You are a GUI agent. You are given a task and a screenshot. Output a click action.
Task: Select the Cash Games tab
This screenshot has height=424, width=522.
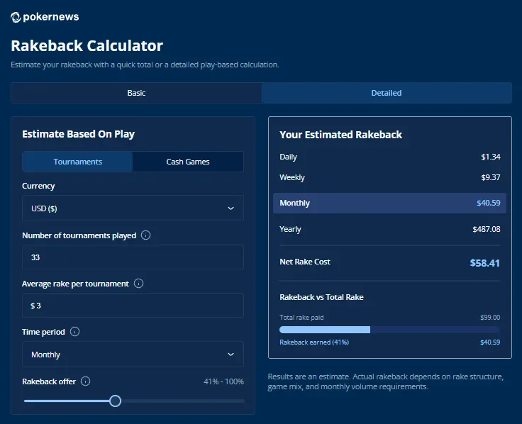pos(188,162)
